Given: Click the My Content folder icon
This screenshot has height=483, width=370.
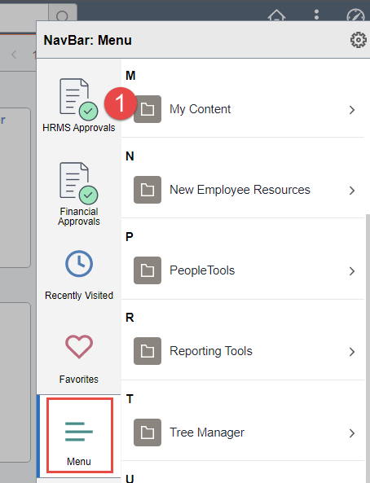Looking at the screenshot, I should (148, 109).
